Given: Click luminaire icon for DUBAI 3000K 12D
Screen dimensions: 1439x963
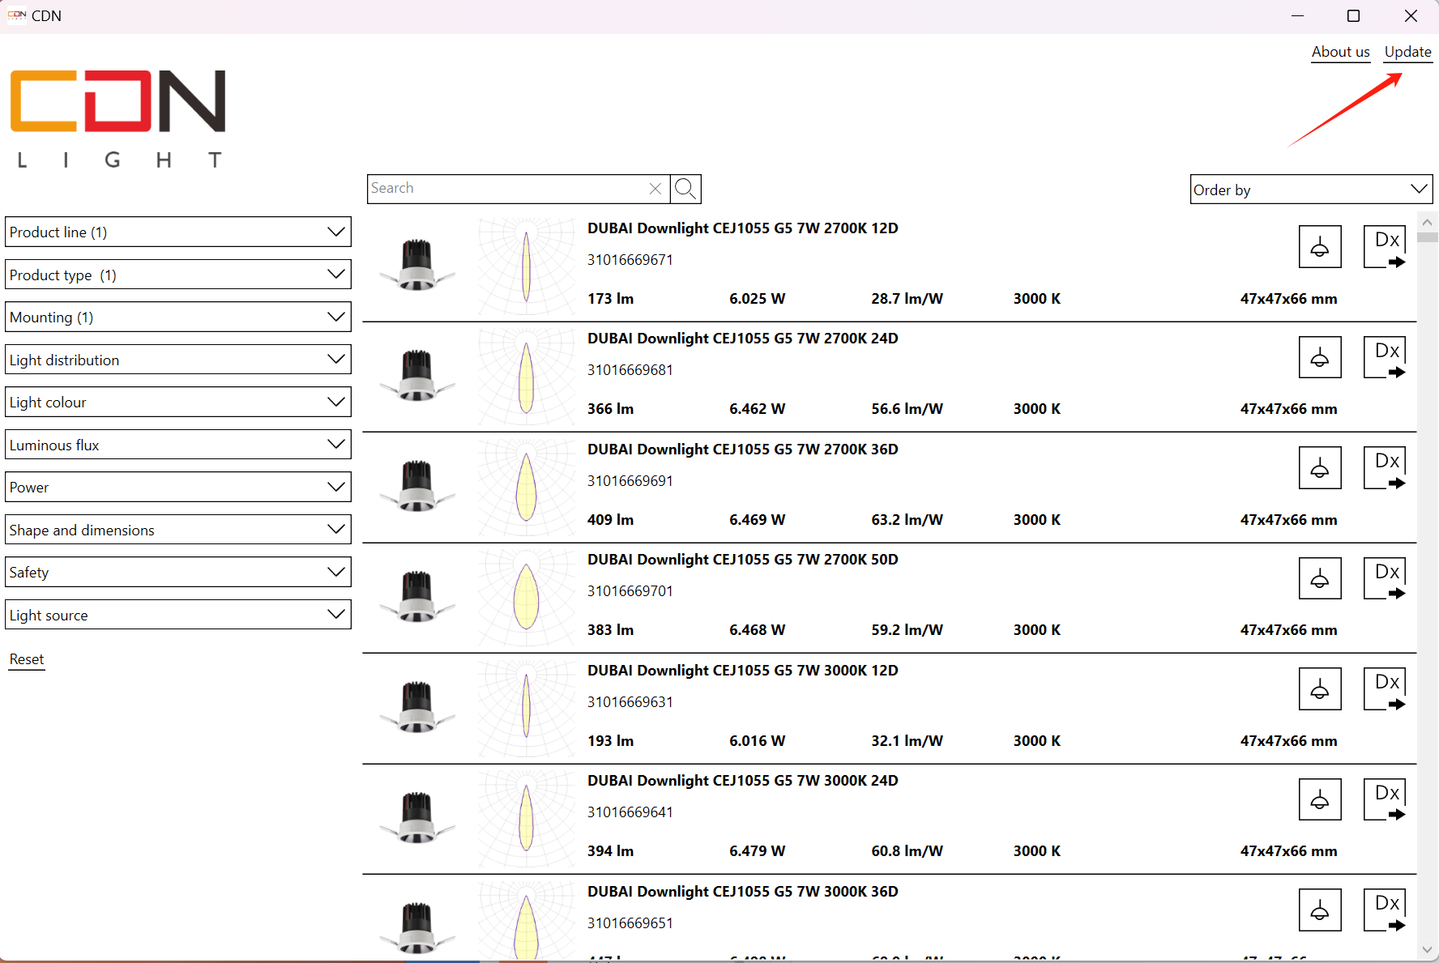Looking at the screenshot, I should click(1319, 689).
